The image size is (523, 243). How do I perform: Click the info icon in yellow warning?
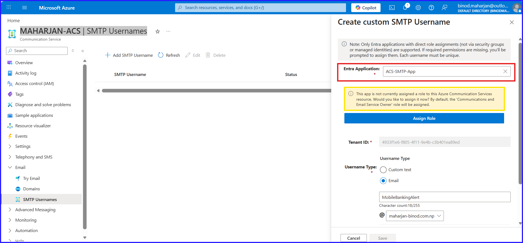pos(351,94)
